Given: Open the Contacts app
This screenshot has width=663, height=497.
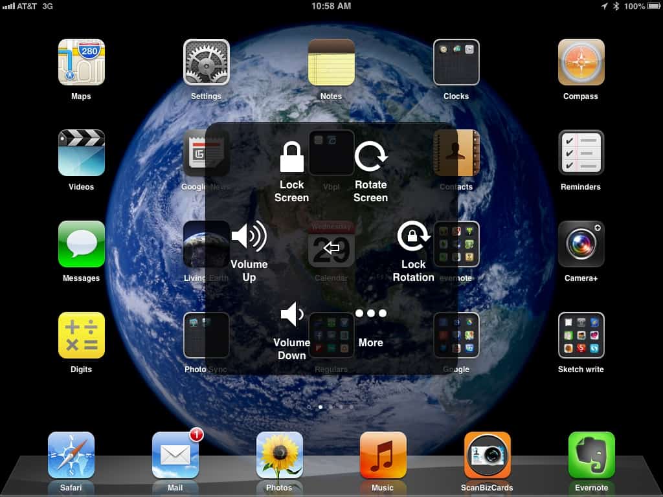Looking at the screenshot, I should [456, 153].
